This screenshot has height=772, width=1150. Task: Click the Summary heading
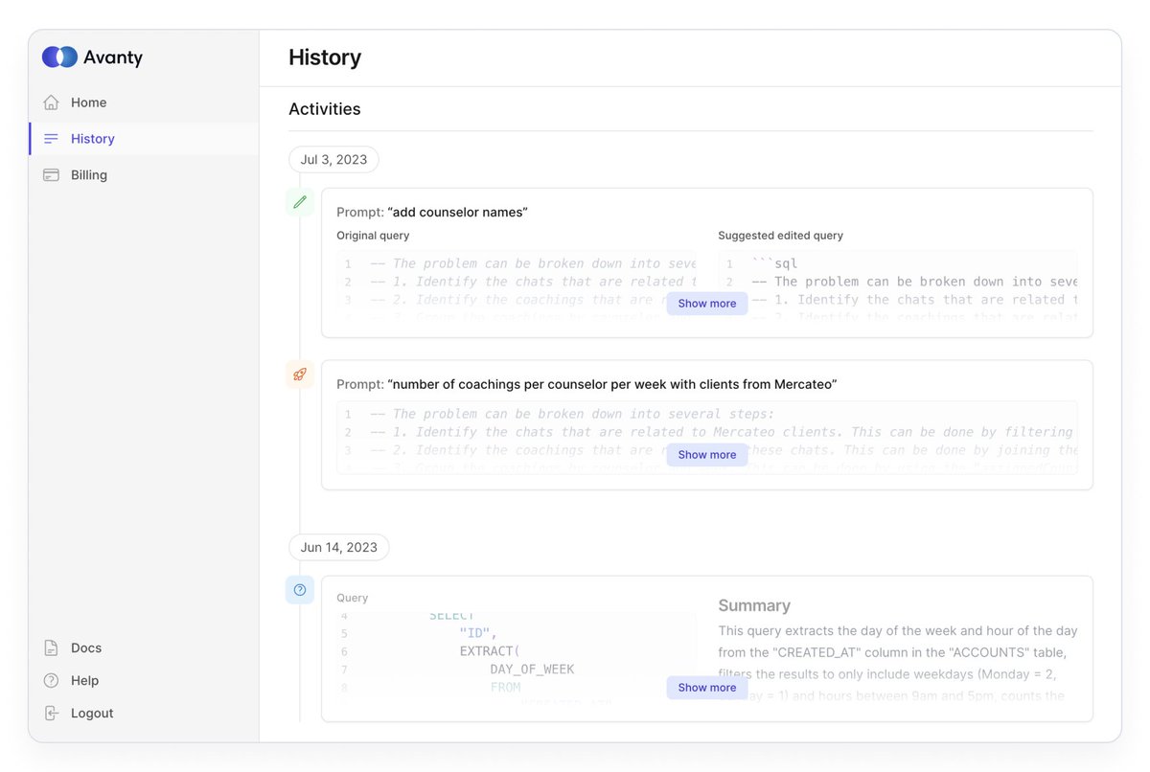754,606
